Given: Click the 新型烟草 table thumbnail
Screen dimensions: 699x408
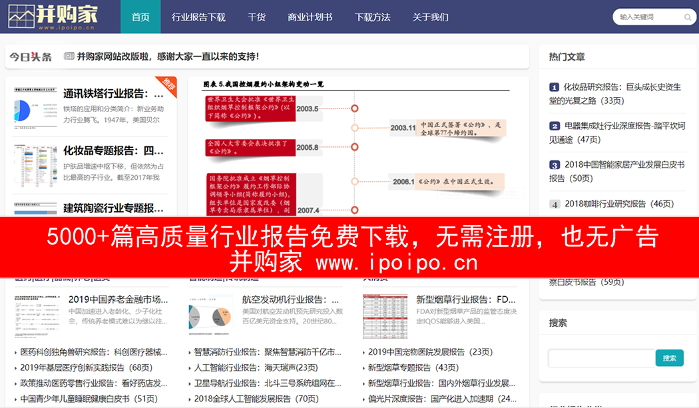Looking at the screenshot, I should pos(385,315).
